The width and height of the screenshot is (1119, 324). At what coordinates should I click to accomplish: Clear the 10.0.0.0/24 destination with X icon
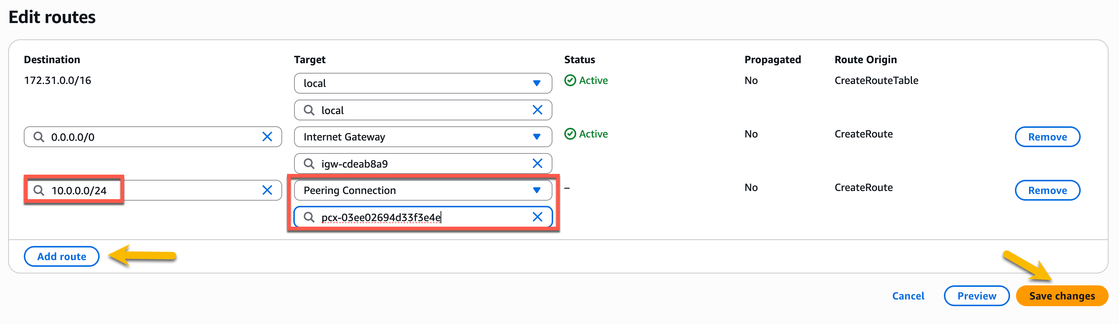[267, 190]
